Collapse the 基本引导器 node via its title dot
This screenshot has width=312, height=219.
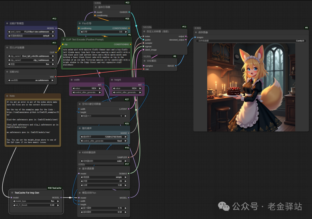tap(96, 7)
